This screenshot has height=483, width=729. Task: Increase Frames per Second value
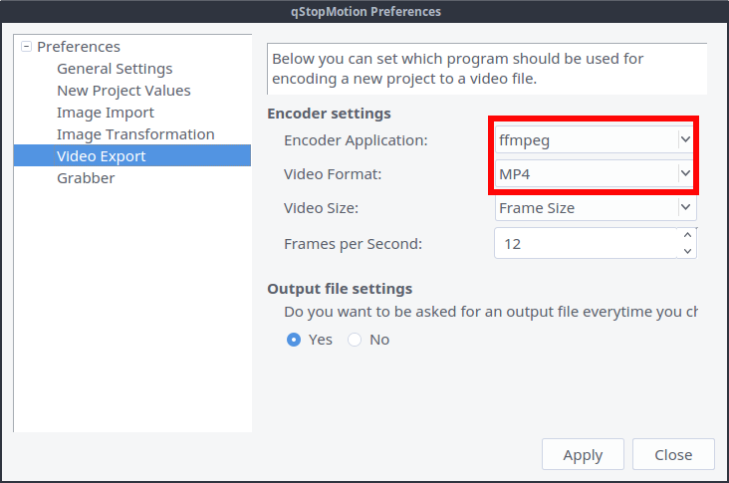[687, 235]
